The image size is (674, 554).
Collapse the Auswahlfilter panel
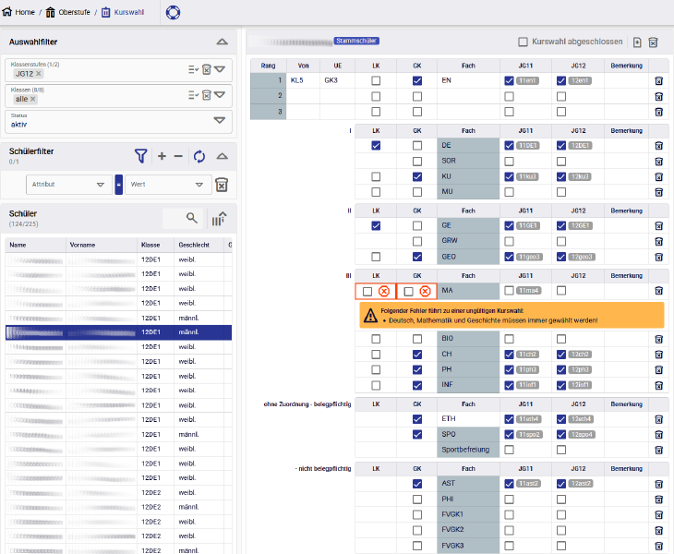coord(222,42)
